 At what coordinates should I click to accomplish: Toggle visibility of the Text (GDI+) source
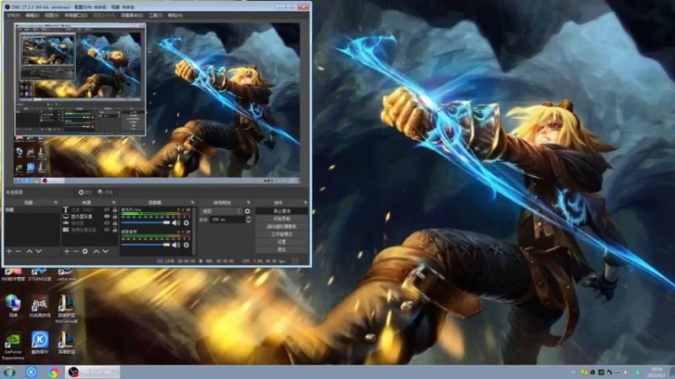pyautogui.click(x=107, y=210)
